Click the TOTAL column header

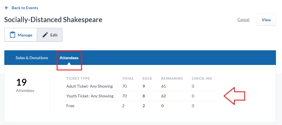pyautogui.click(x=128, y=78)
